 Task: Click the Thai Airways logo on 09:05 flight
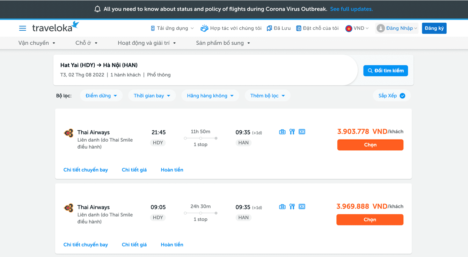68,208
